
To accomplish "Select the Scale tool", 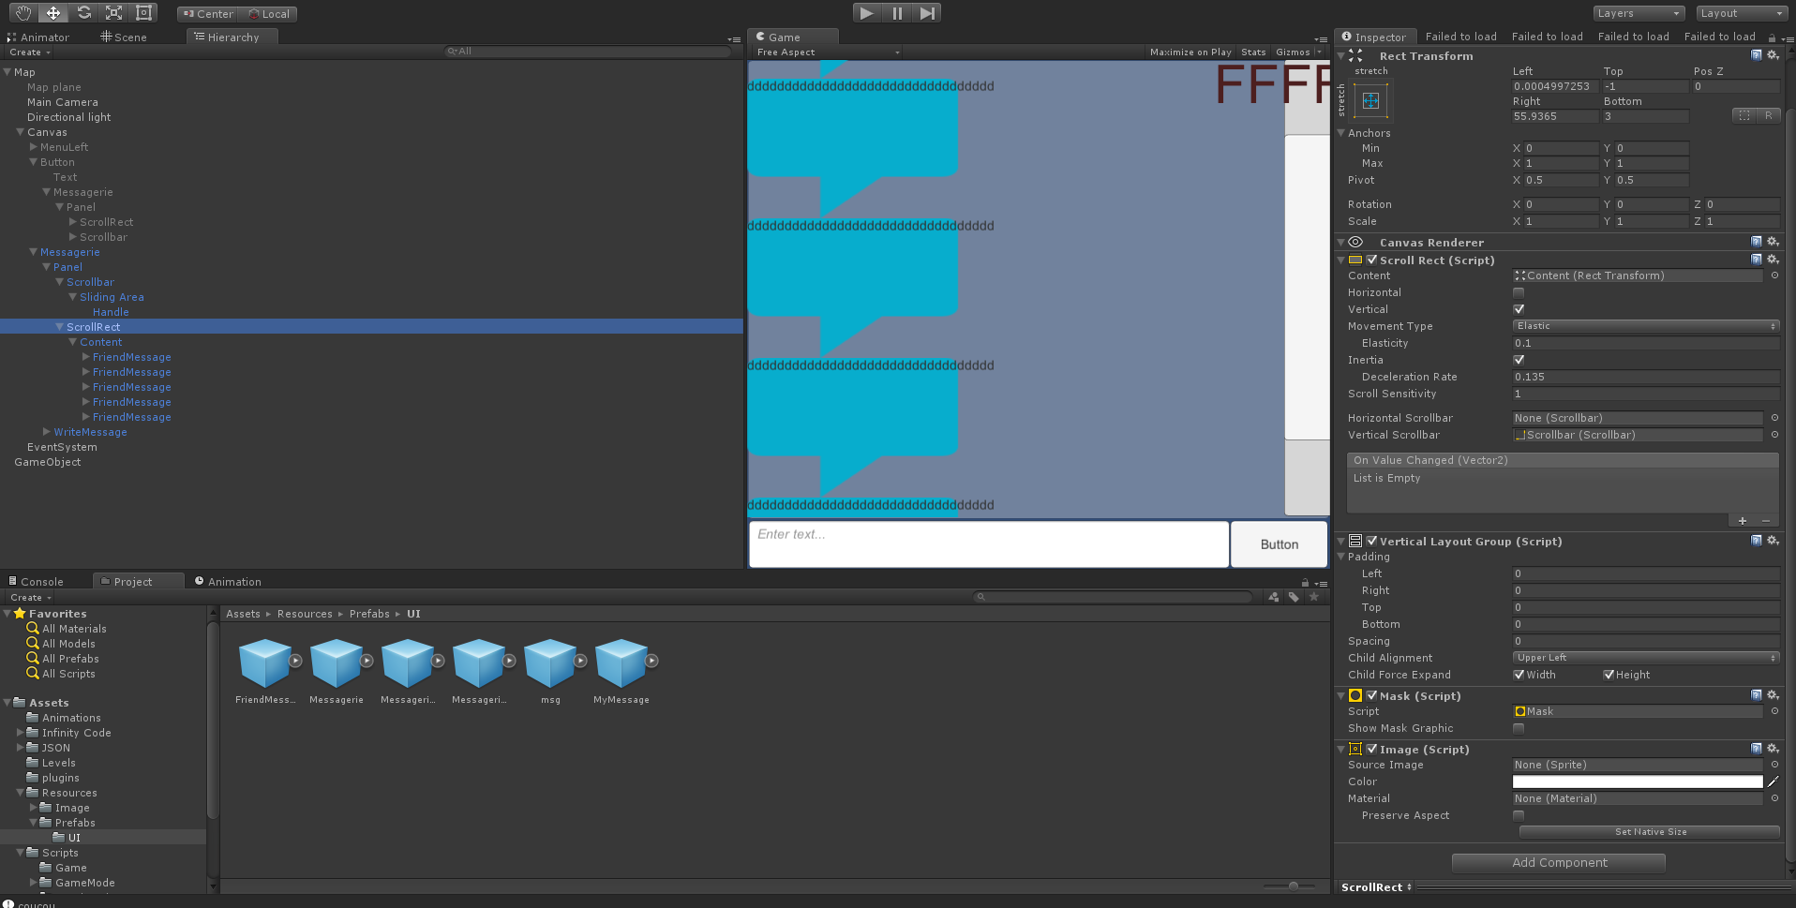I will point(114,12).
